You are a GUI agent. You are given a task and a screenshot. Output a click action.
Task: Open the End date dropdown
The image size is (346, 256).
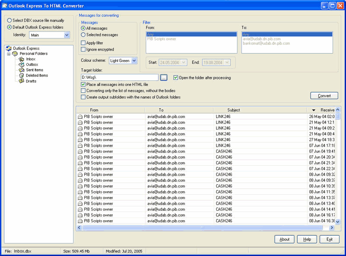click(227, 63)
